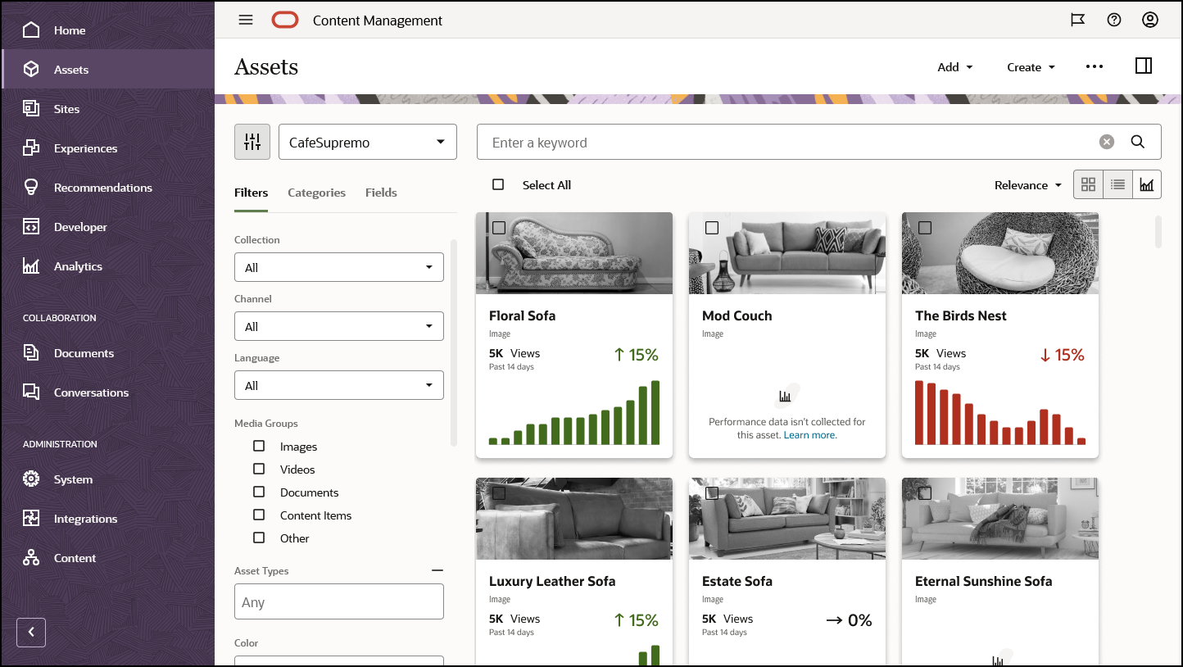This screenshot has width=1183, height=667.
Task: Click the Content hierarchy icon in the sidebar
Action: point(31,558)
